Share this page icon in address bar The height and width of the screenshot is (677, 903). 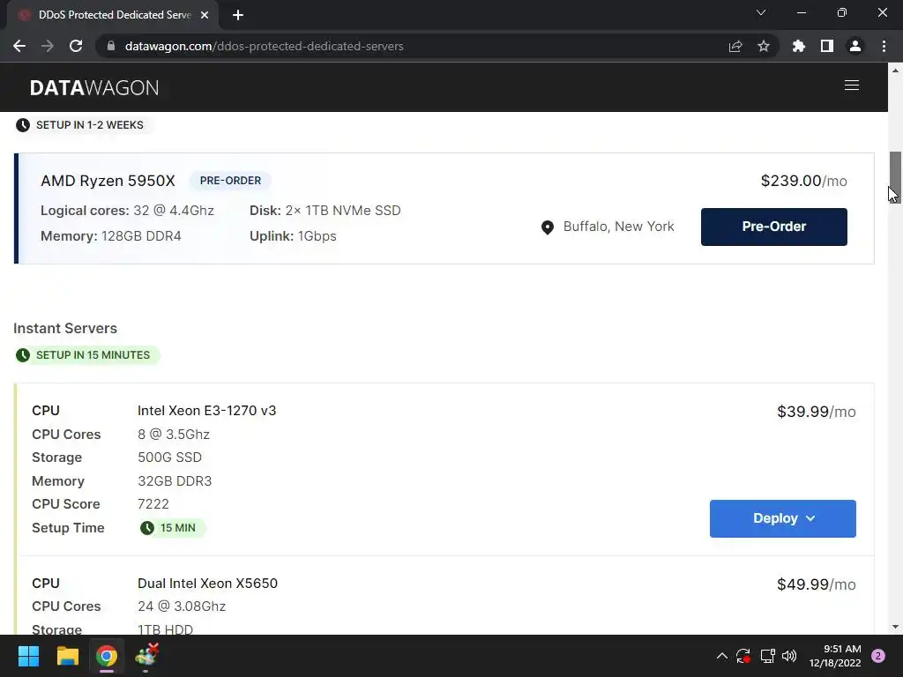pyautogui.click(x=735, y=46)
